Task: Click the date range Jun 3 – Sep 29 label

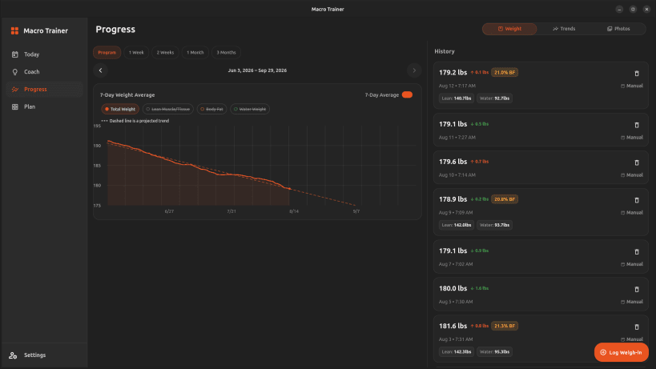Action: 257,70
